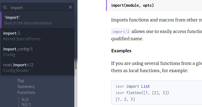202x107 pixels.
Task: Click the "import List" code line
Action: (133, 86)
